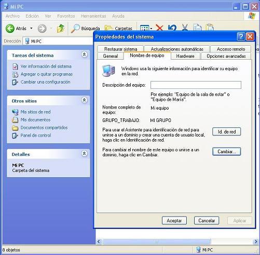Screen dimensions: 260x255
Task: Click the Id. de red button
Action: (227, 132)
